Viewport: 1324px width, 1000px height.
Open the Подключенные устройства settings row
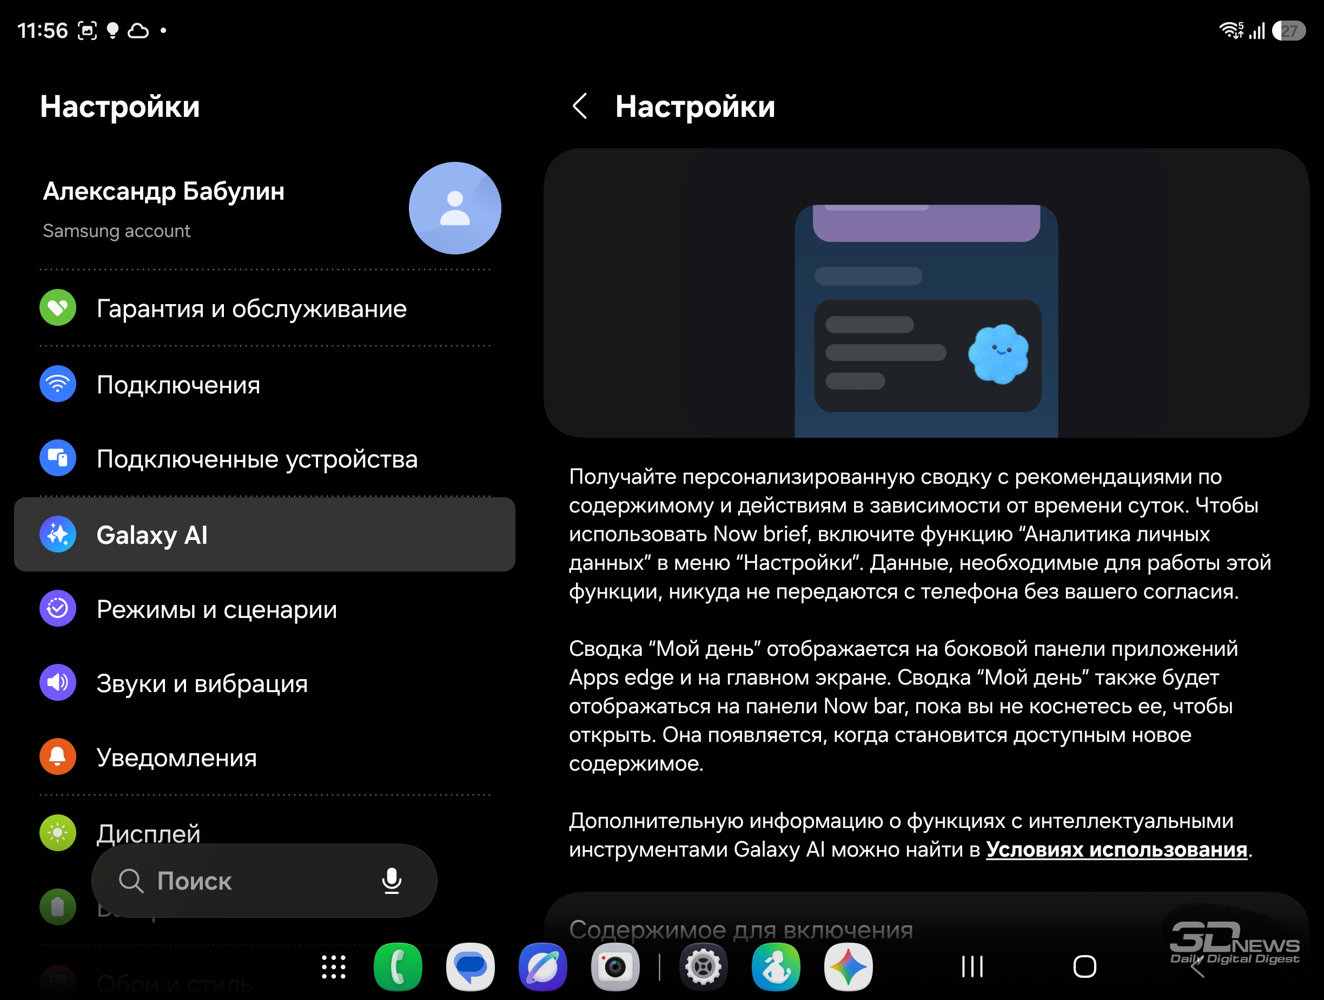[264, 459]
